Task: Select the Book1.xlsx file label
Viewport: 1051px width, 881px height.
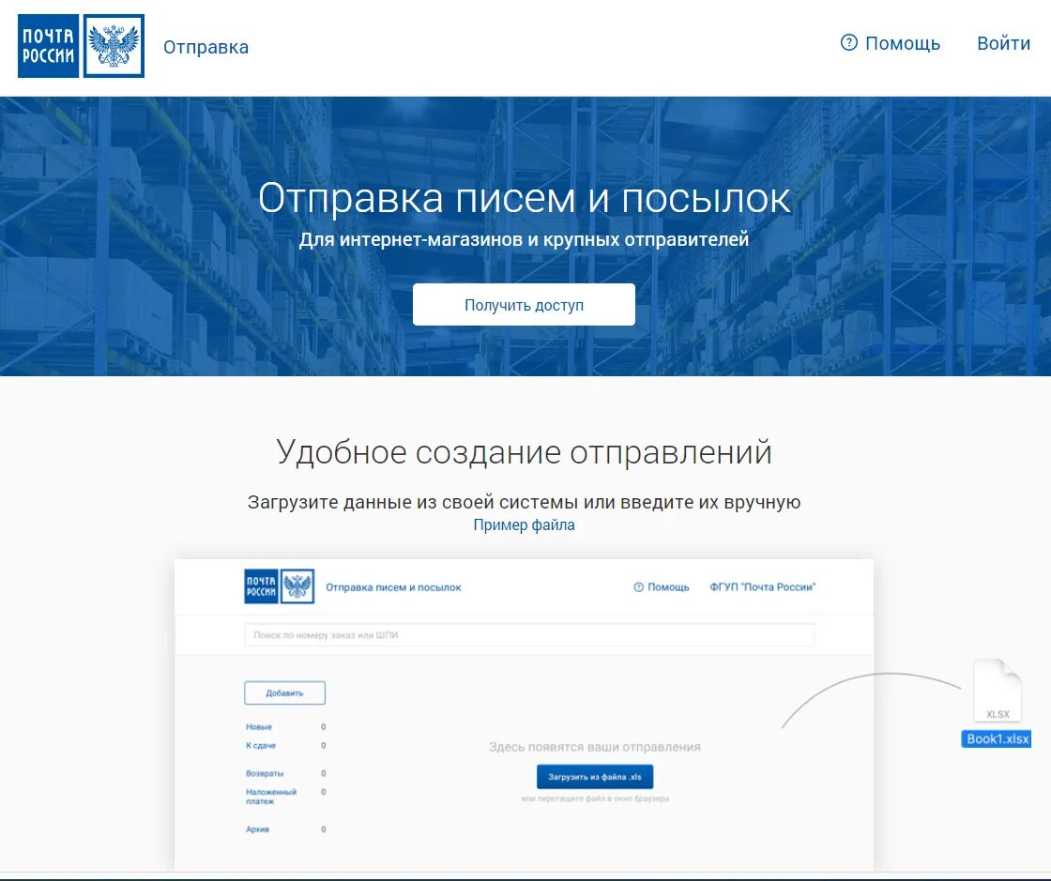Action: tap(997, 739)
